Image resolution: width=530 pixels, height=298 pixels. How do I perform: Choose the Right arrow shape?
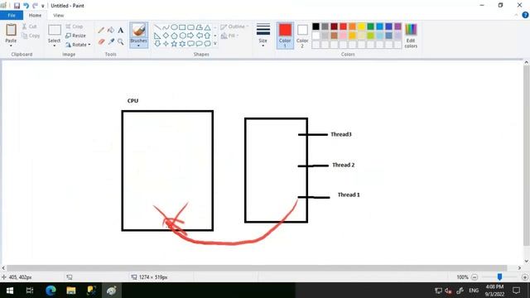click(x=190, y=36)
